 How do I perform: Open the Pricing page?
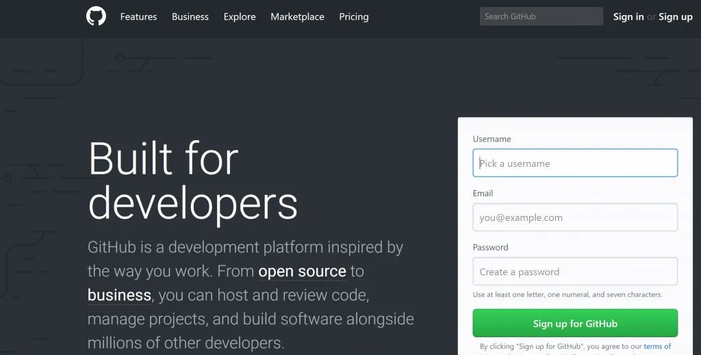coord(354,16)
